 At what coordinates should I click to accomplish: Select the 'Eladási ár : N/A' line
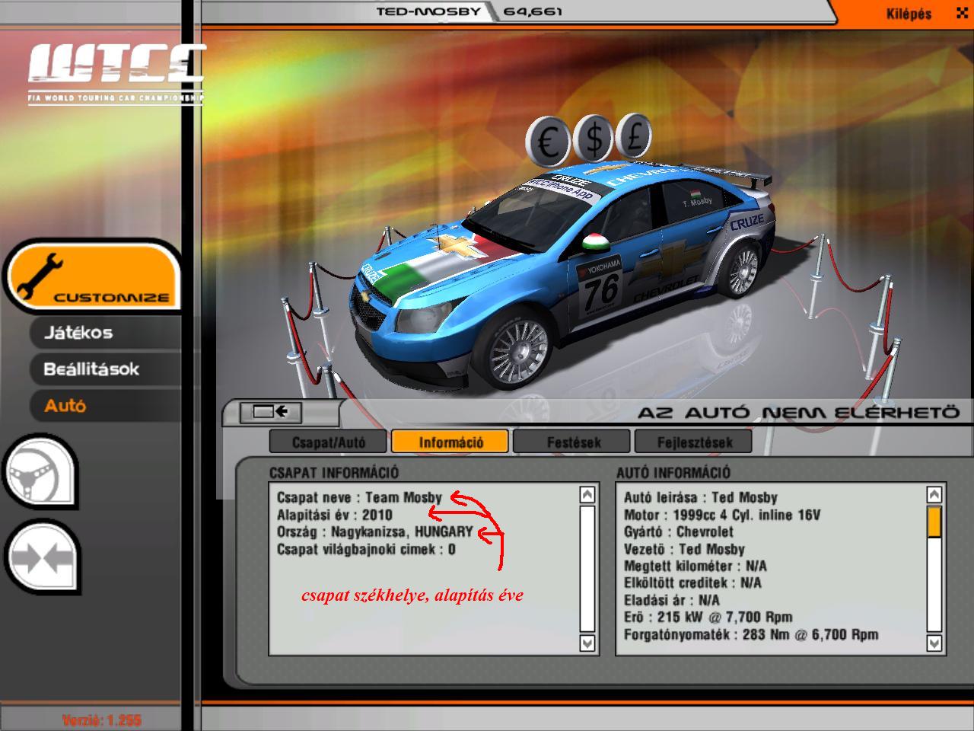tap(671, 600)
